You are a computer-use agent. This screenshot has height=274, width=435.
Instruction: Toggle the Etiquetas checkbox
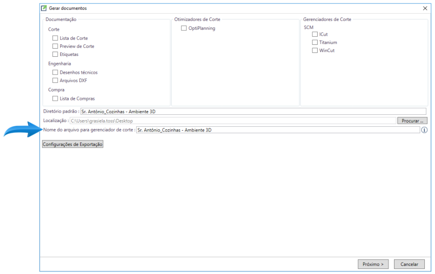pyautogui.click(x=55, y=54)
